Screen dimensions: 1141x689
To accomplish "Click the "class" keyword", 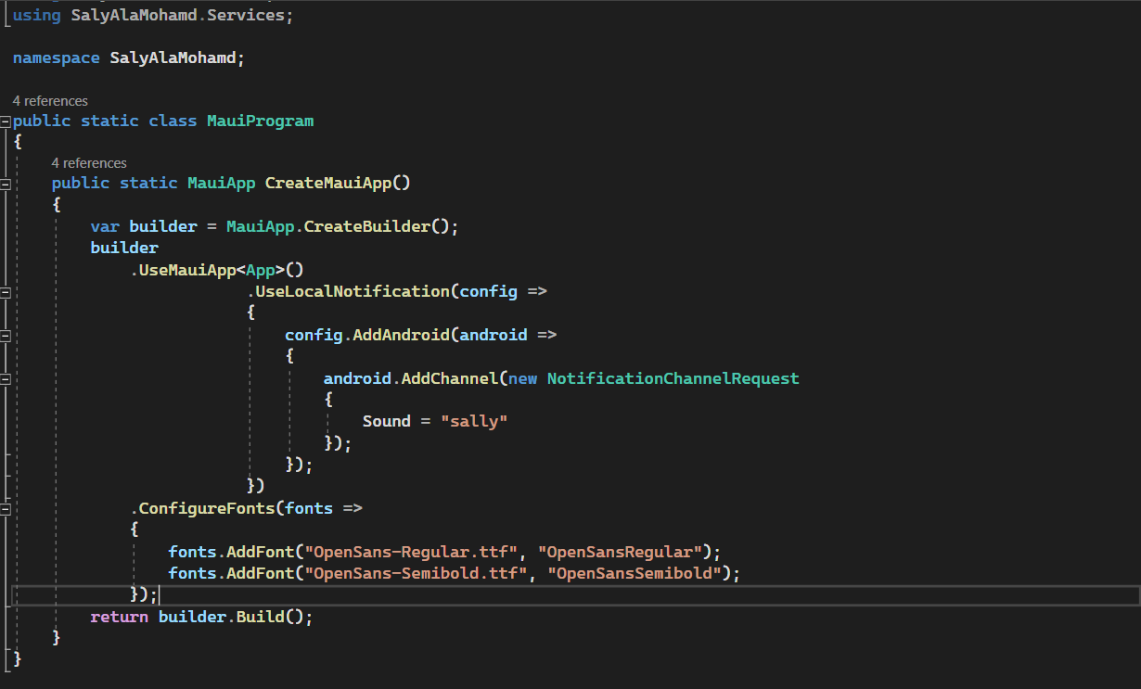I will 173,121.
